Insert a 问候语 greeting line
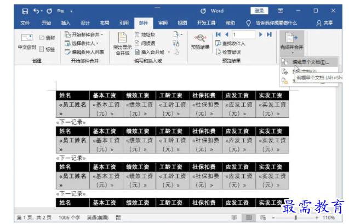 click(145, 43)
